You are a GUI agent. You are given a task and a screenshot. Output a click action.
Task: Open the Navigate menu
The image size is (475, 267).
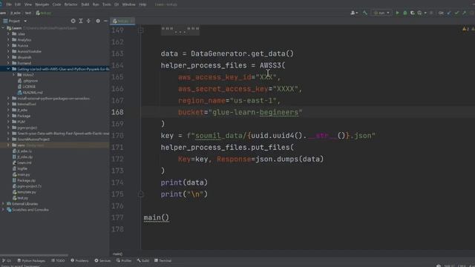coord(42,4)
